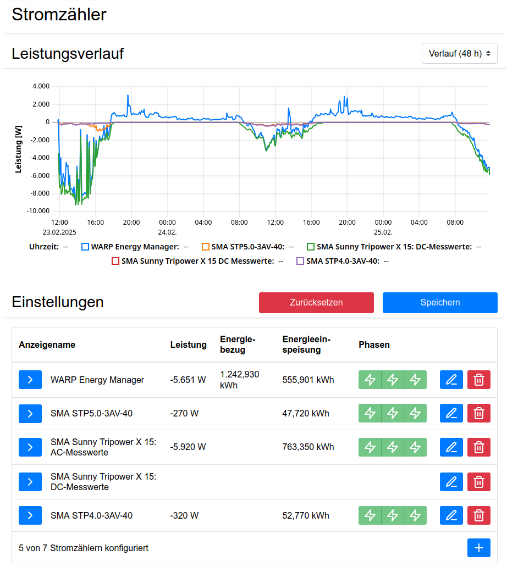Click the first phase indicator of WARP Energy Manager
507x578 pixels.
click(370, 380)
